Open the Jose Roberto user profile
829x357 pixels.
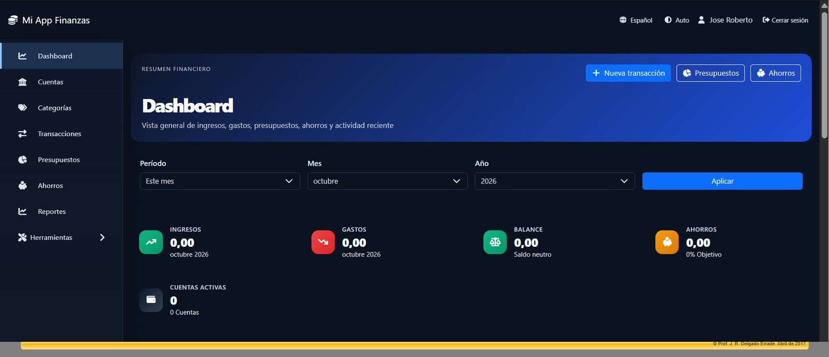(x=725, y=20)
